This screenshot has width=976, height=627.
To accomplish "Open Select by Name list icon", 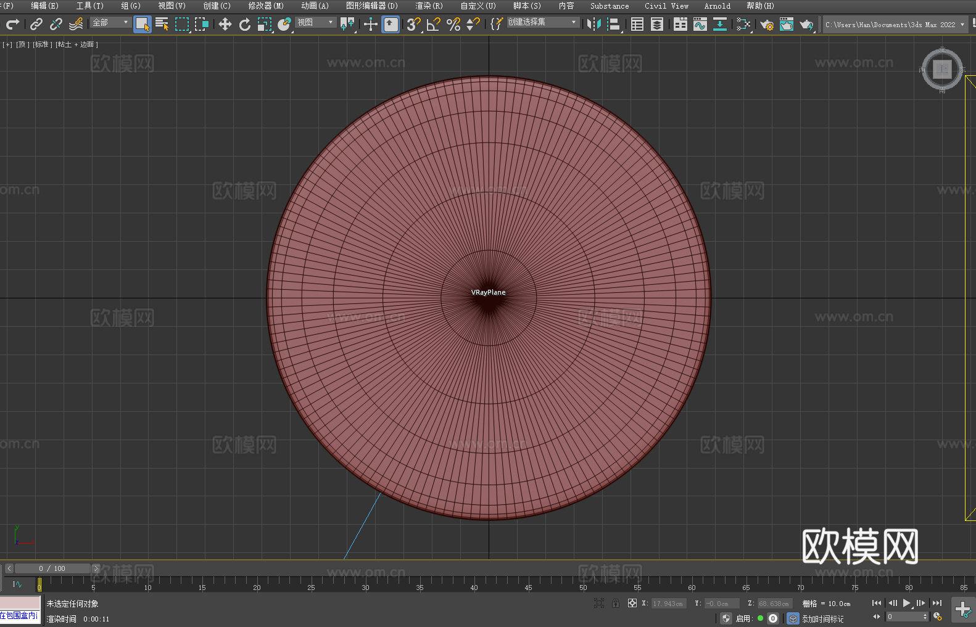I will point(162,24).
